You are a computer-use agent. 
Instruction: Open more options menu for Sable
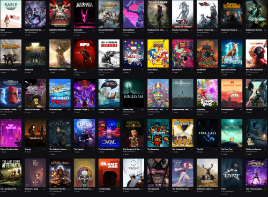(20, 30)
